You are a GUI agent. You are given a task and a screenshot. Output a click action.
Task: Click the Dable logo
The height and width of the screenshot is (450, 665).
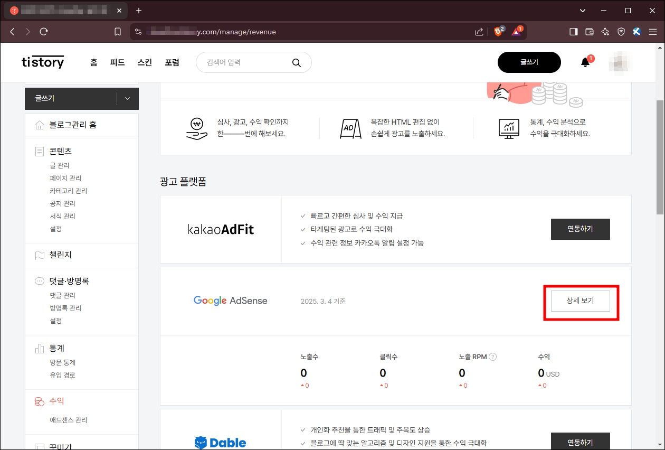click(x=220, y=442)
